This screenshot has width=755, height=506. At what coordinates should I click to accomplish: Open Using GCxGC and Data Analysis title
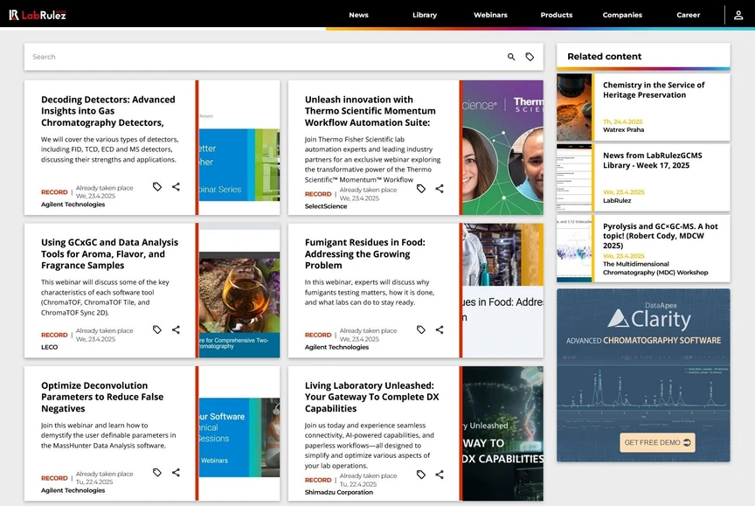110,254
